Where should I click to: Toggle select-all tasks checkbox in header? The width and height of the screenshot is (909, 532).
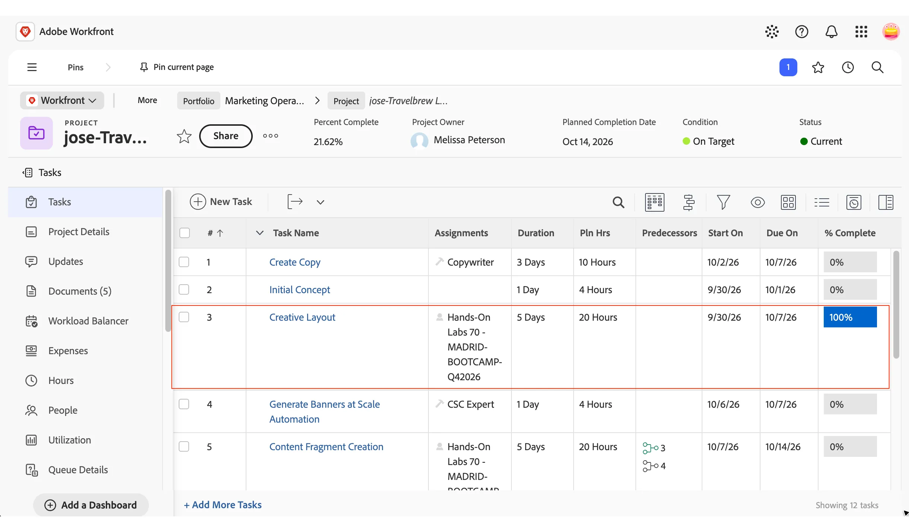(x=185, y=233)
